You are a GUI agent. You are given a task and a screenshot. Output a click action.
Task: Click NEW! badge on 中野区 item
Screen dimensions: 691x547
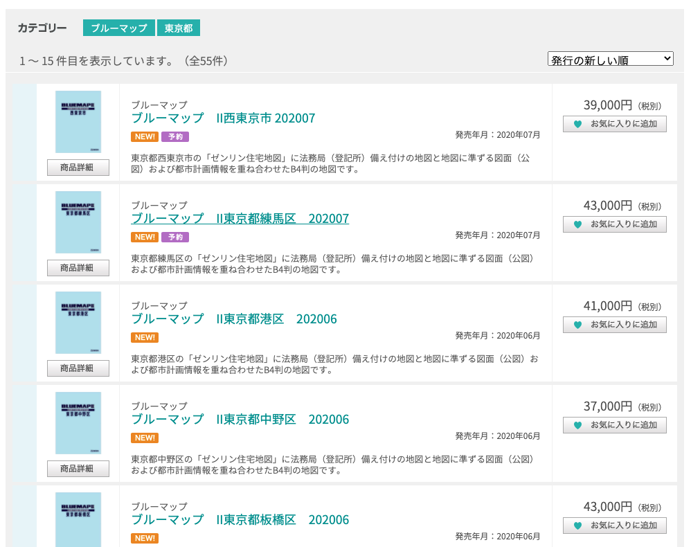145,438
